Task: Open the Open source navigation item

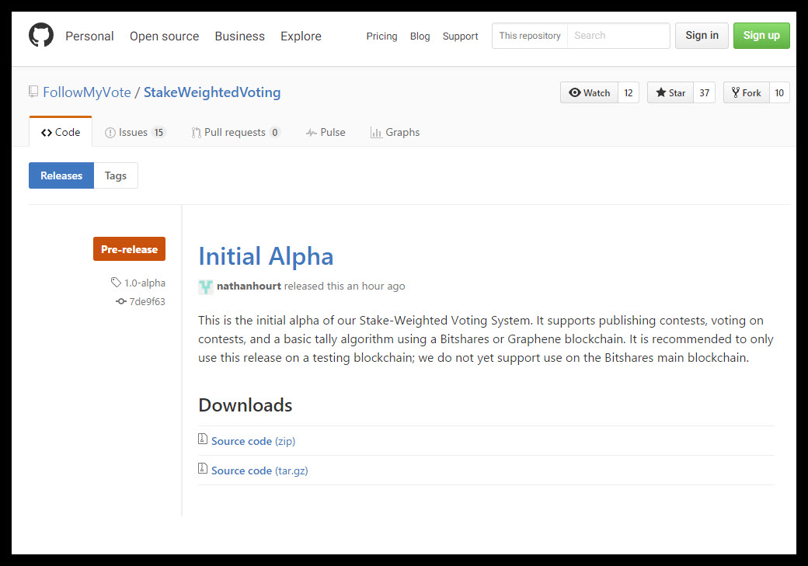Action: tap(165, 36)
